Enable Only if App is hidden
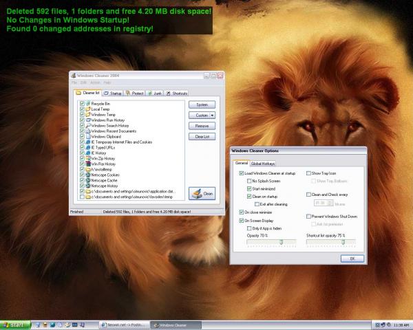 click(x=249, y=228)
